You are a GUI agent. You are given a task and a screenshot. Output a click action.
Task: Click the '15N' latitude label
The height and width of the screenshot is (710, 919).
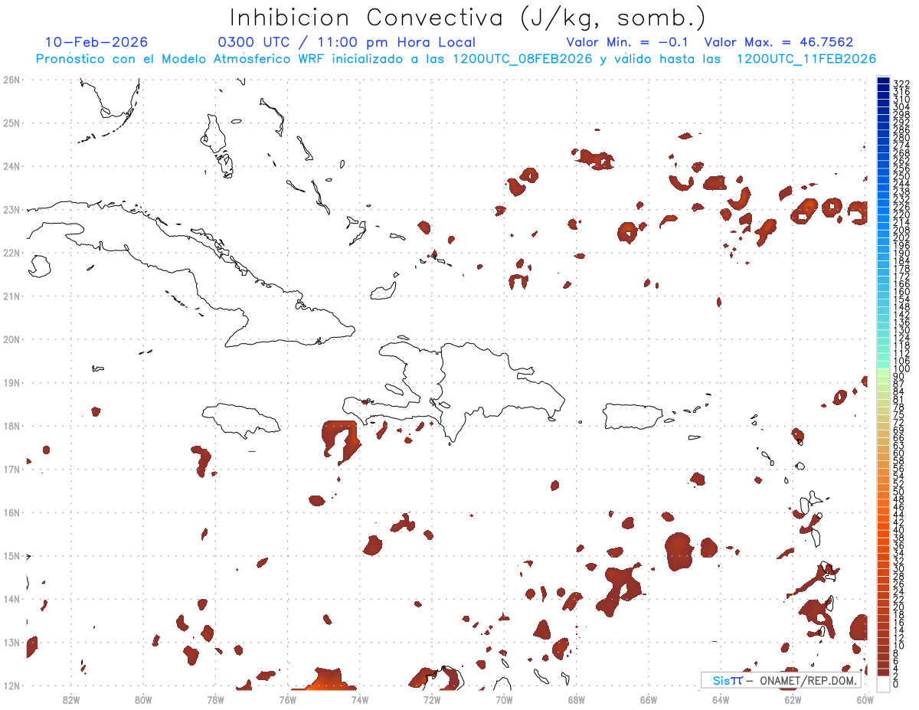pos(11,555)
